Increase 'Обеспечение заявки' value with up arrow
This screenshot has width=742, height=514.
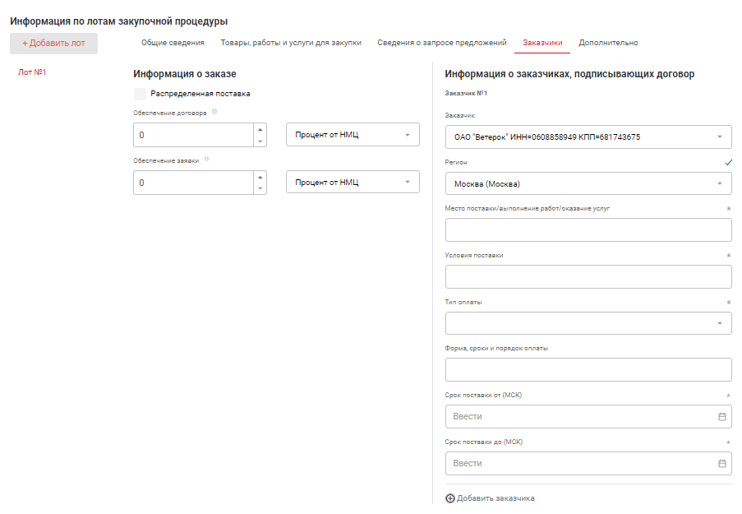[260, 177]
